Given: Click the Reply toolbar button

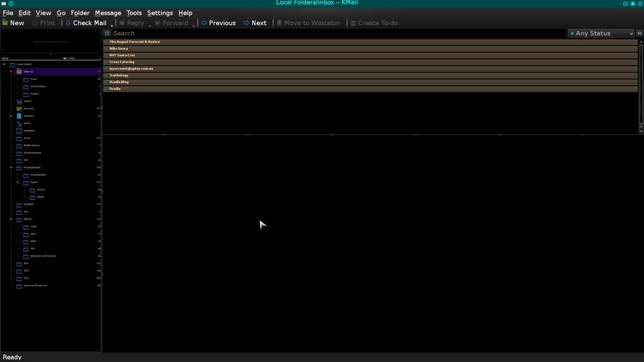Looking at the screenshot, I should pos(132,23).
